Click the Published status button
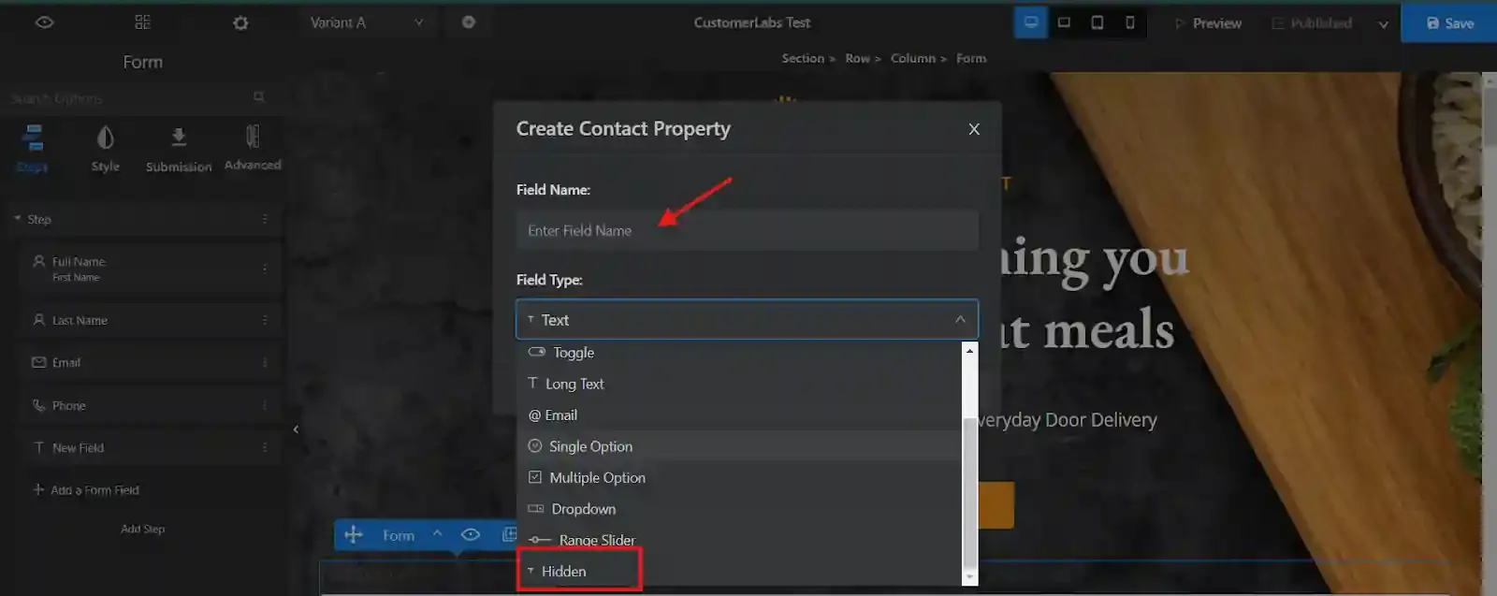The width and height of the screenshot is (1497, 596). click(x=1312, y=22)
